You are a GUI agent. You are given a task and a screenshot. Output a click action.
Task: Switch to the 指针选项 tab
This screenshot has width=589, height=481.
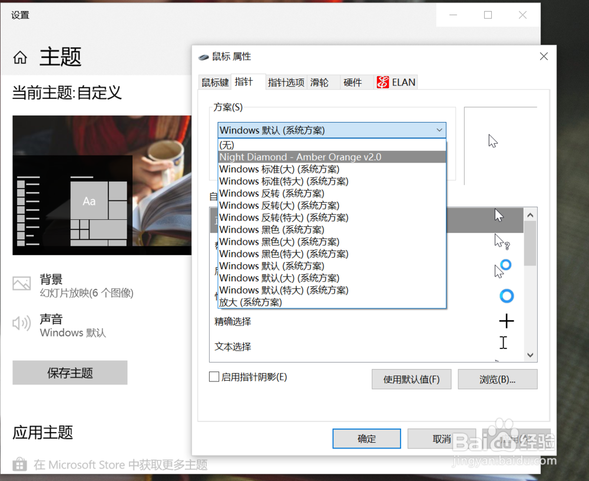point(286,83)
